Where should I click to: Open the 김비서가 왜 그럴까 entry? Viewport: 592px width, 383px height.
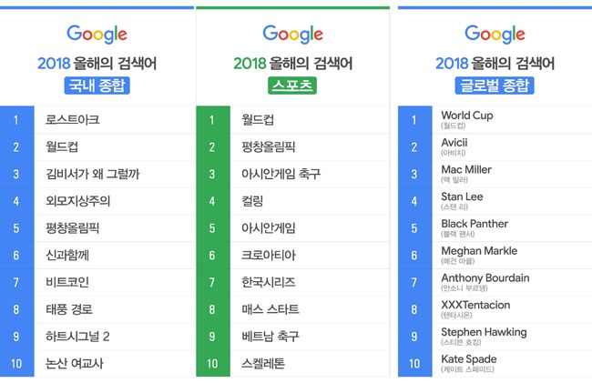[x=92, y=174]
